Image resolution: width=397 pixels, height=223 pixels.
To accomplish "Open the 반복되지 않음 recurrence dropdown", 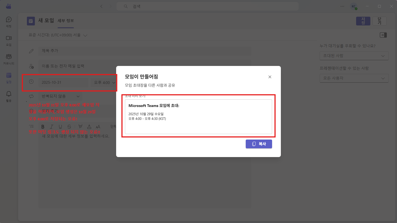I will pos(60,96).
